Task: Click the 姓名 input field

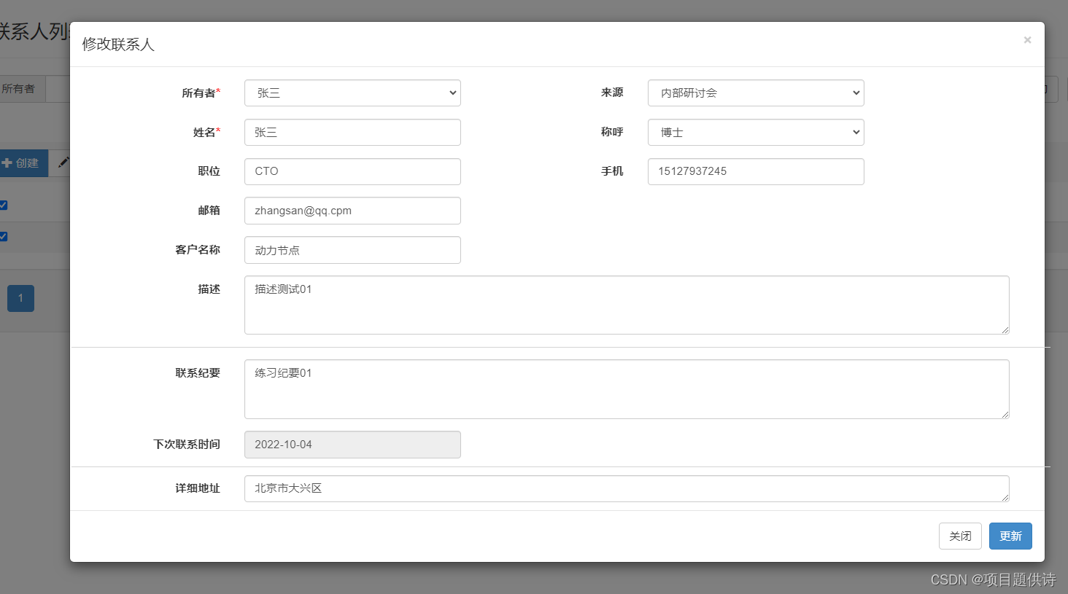Action: click(x=352, y=132)
